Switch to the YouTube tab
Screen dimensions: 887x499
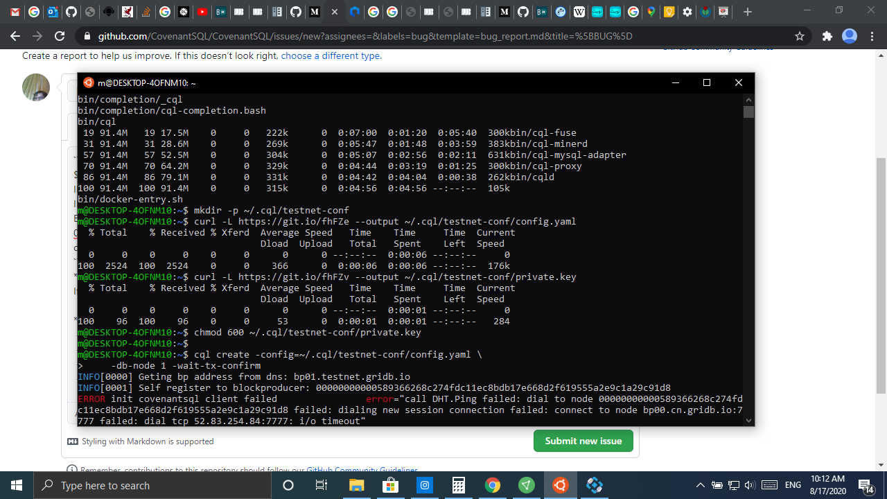point(202,12)
